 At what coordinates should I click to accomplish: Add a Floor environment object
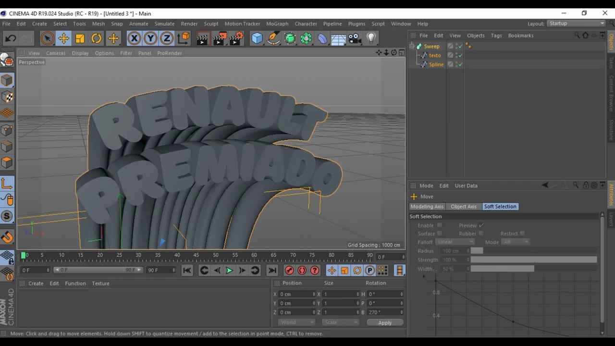click(x=338, y=38)
